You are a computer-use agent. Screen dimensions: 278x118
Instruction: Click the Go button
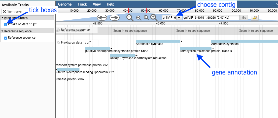pyautogui.click(x=244, y=18)
